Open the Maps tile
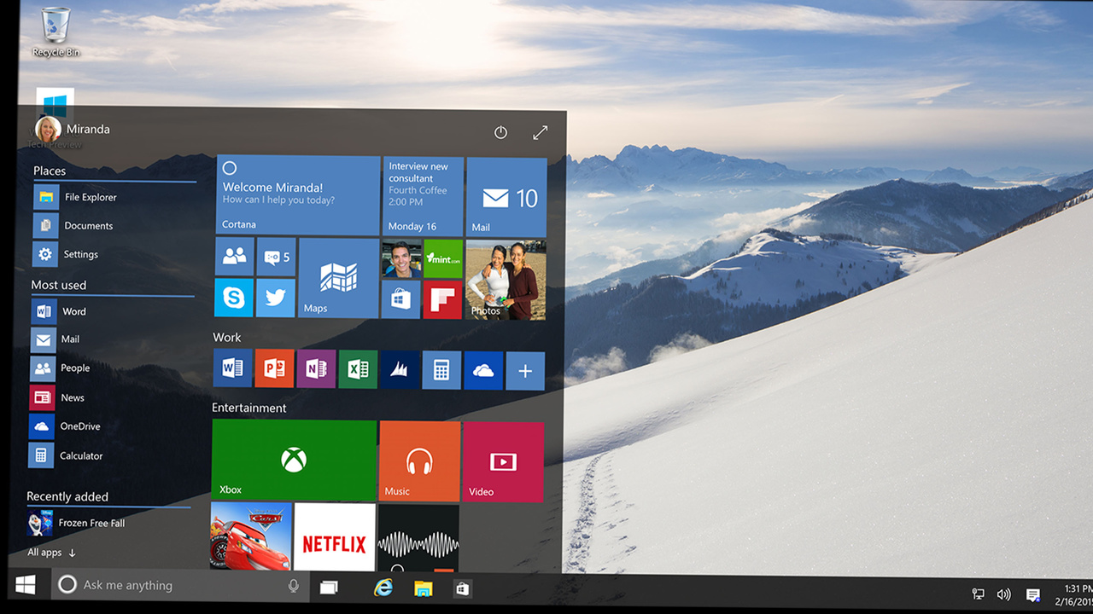 (338, 278)
